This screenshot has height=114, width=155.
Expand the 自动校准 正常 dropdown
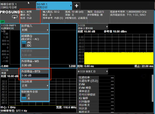click(35, 85)
